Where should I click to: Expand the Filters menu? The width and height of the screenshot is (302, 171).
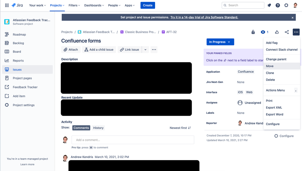coord(74,5)
